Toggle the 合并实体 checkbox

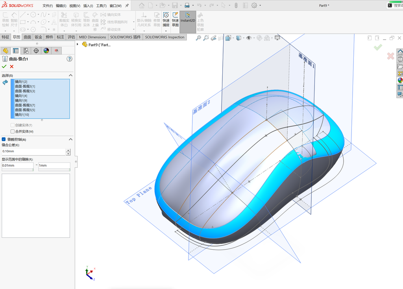click(x=12, y=132)
